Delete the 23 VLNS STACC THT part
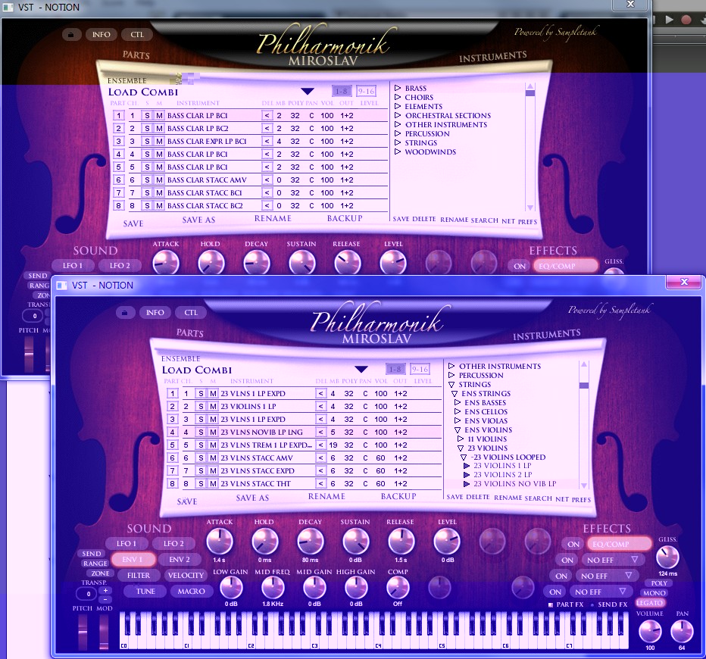This screenshot has height=659, width=706. [320, 483]
